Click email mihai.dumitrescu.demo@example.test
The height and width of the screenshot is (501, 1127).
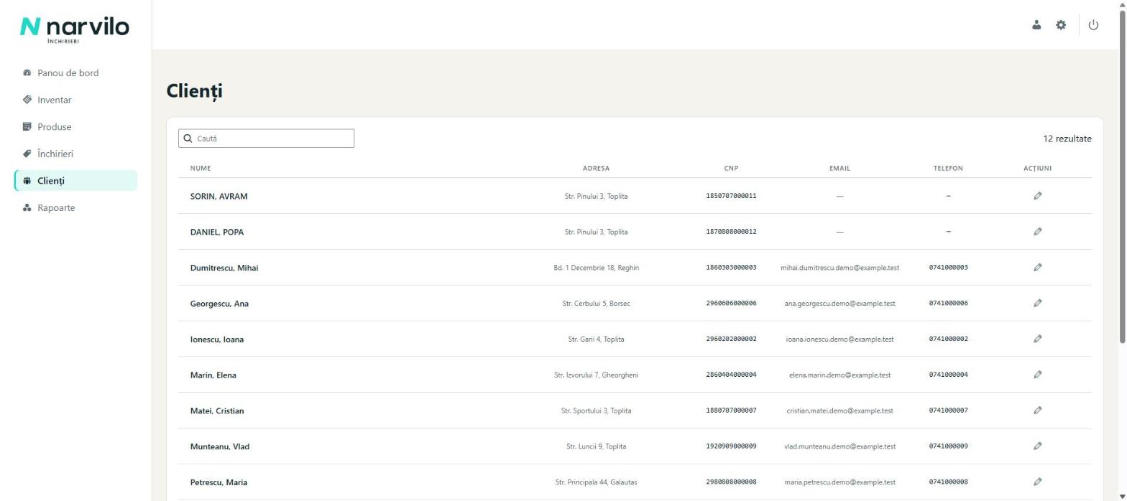point(839,268)
